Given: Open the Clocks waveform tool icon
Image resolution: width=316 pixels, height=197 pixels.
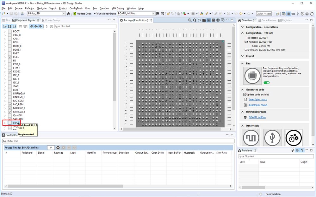Looking at the screenshot, I should [251, 138].
